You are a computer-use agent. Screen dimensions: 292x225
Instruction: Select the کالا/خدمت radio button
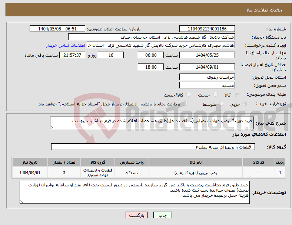point(189,94)
